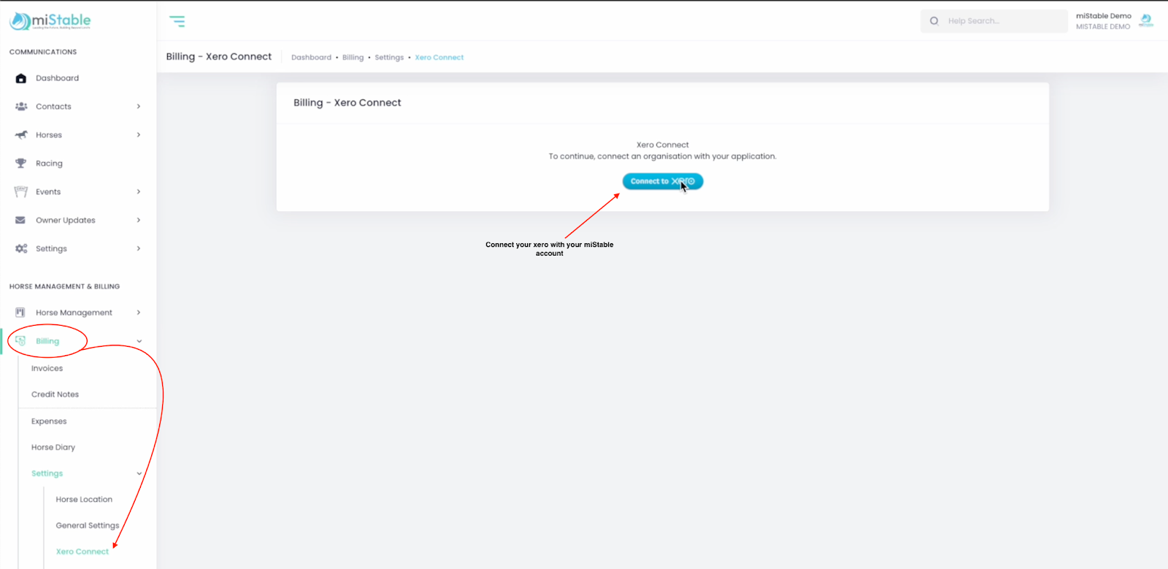
Task: Click the Contacts people icon
Action: [x=21, y=107]
